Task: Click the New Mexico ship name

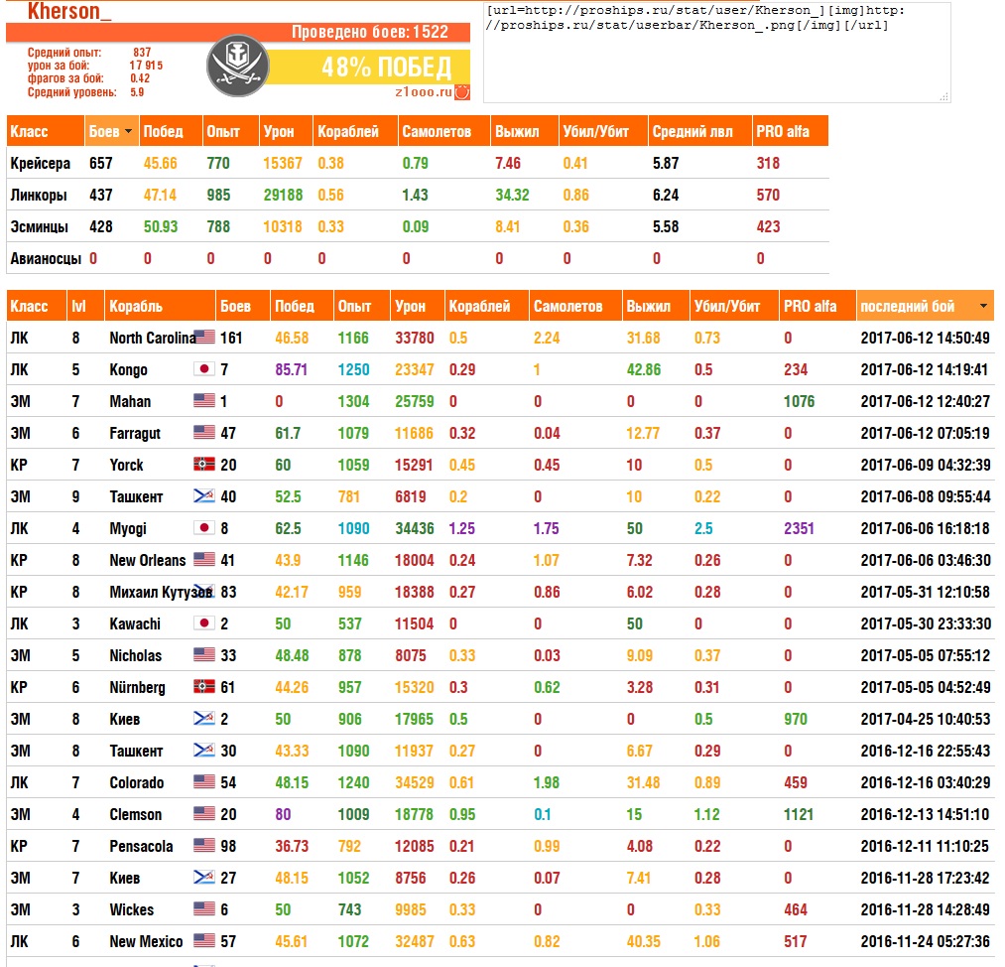Action: click(146, 941)
